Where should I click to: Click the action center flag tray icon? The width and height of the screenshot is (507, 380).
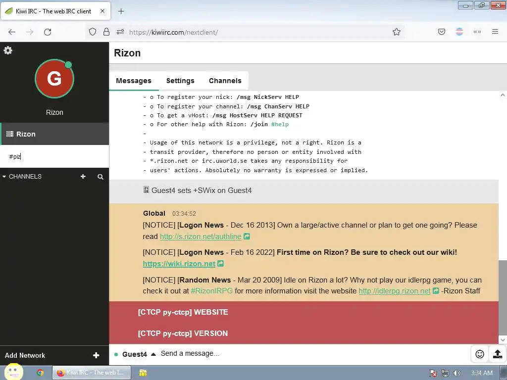point(433,373)
